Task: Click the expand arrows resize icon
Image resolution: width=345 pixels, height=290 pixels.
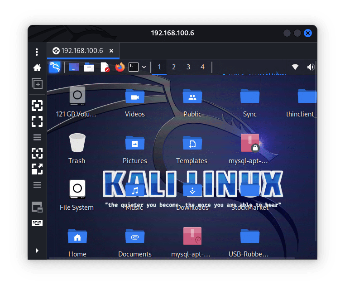Action: pyautogui.click(x=37, y=169)
